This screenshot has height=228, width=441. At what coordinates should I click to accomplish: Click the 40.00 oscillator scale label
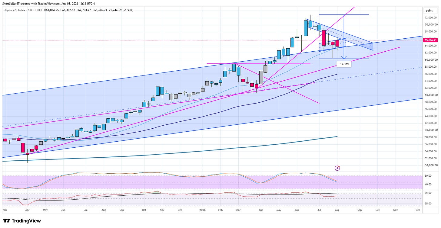click(428, 185)
